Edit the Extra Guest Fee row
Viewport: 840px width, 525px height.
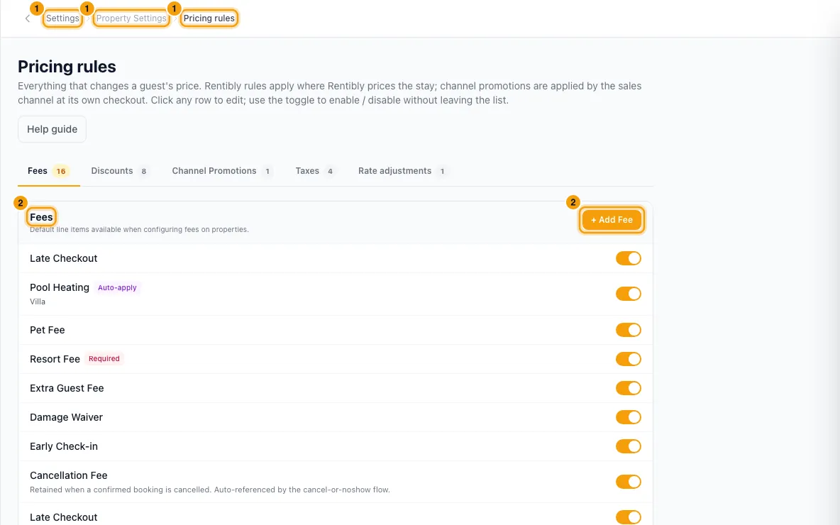coord(336,388)
